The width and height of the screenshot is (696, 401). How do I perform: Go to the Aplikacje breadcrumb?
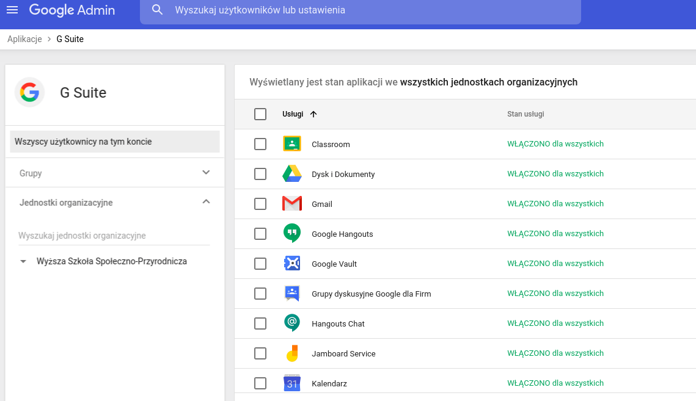[x=24, y=39]
